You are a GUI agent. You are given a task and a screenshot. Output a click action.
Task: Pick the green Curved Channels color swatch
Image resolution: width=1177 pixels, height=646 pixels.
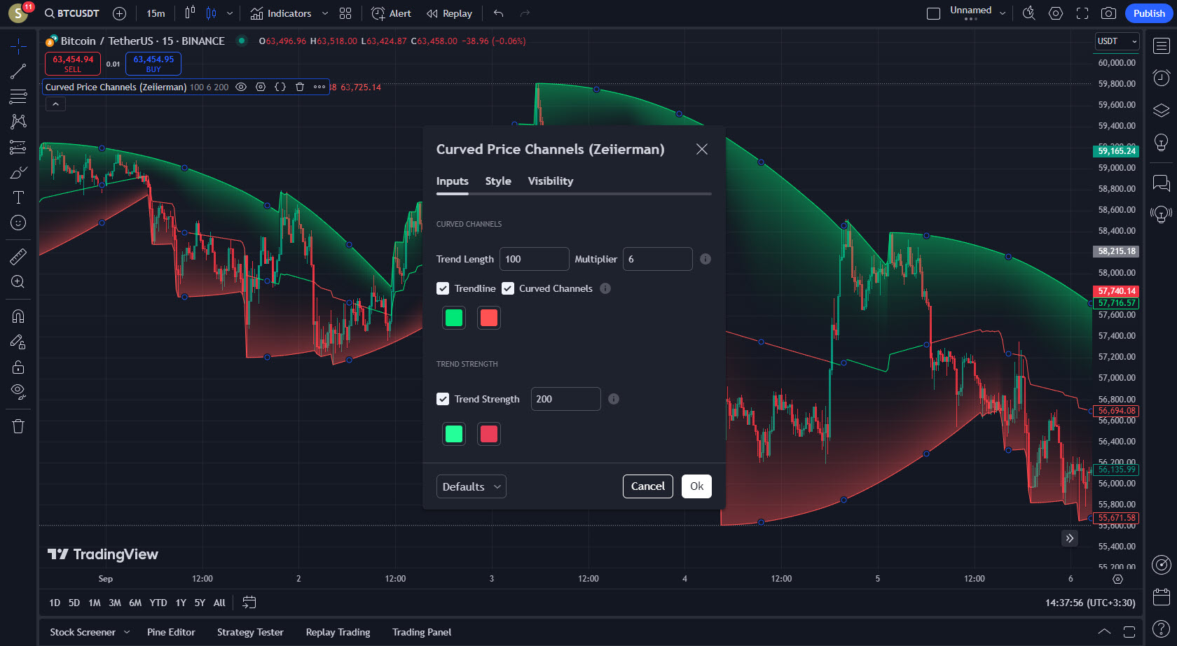click(454, 318)
